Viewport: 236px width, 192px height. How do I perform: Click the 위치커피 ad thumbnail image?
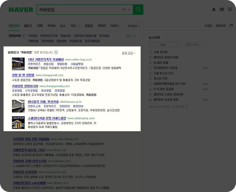pyautogui.click(x=18, y=106)
